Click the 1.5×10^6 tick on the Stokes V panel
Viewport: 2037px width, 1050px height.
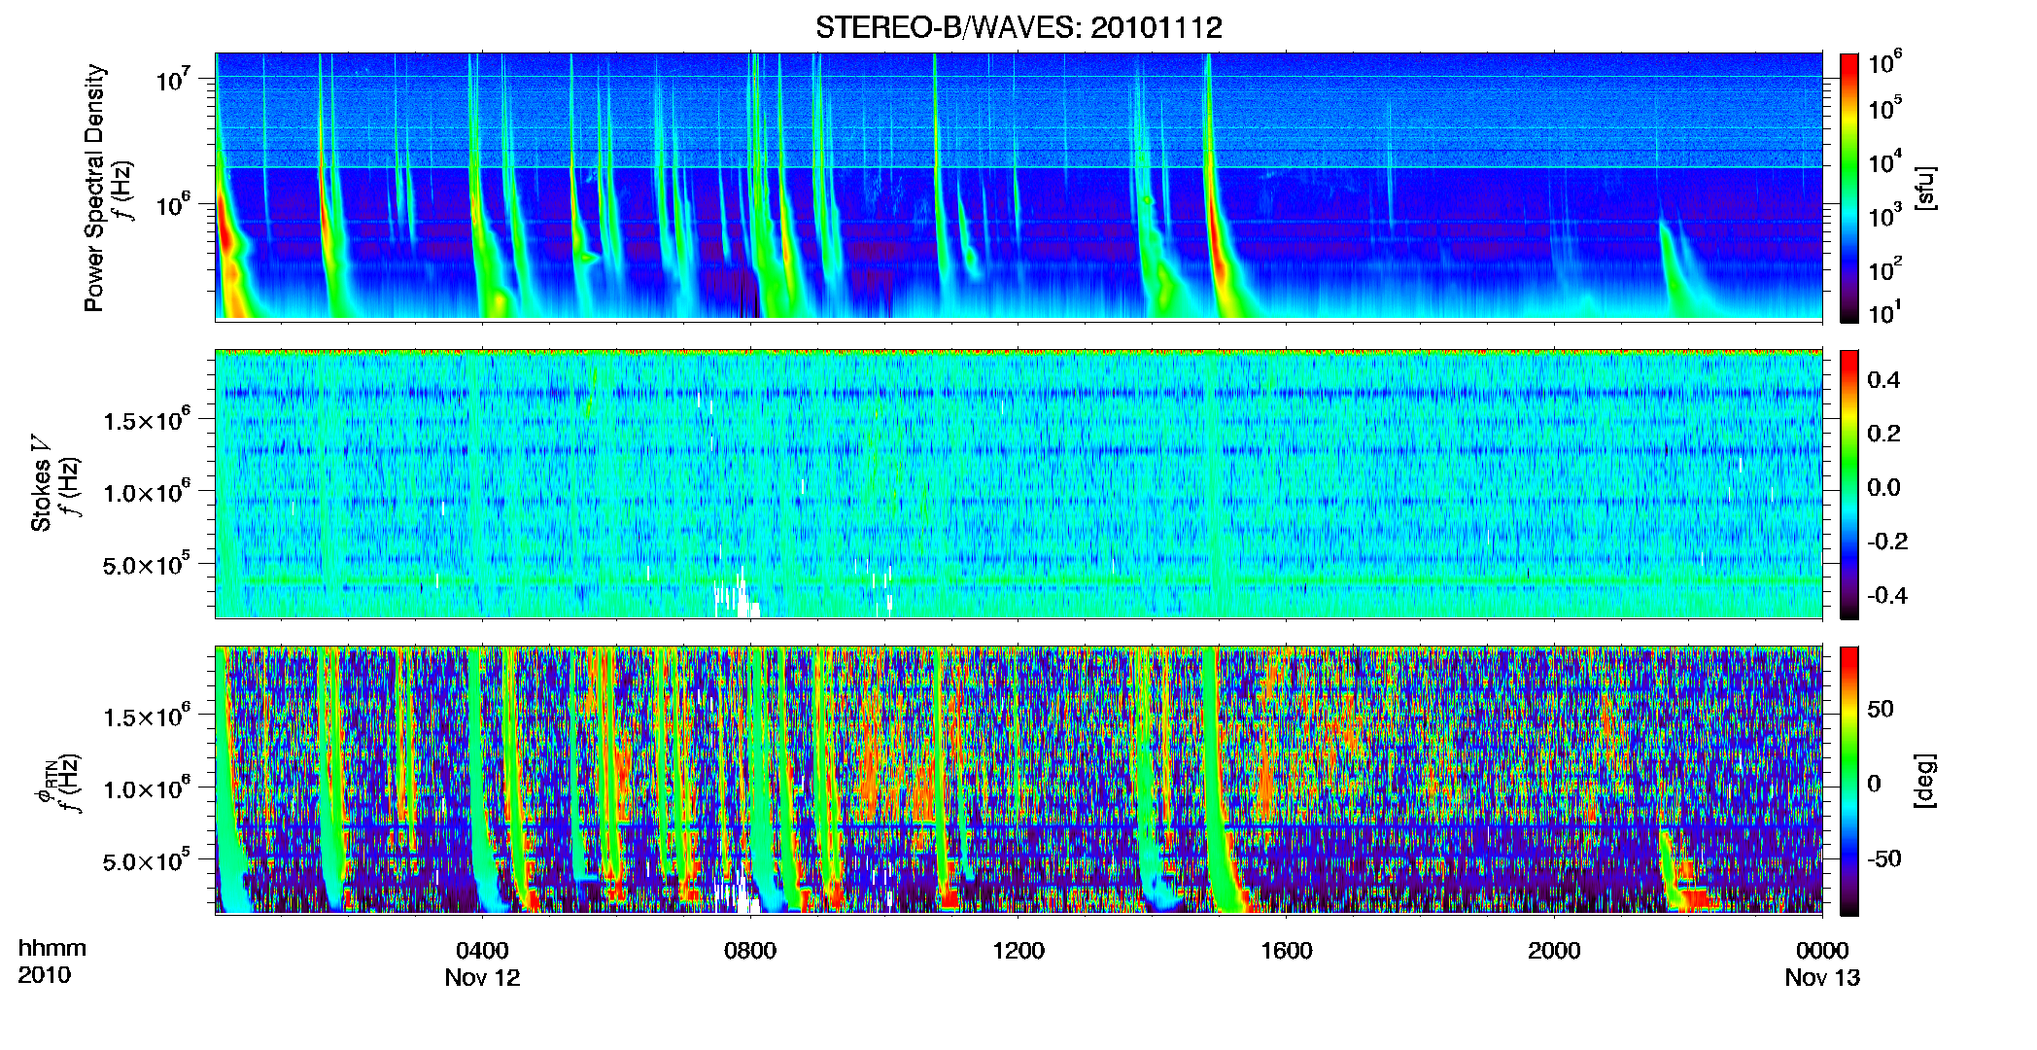(x=148, y=420)
